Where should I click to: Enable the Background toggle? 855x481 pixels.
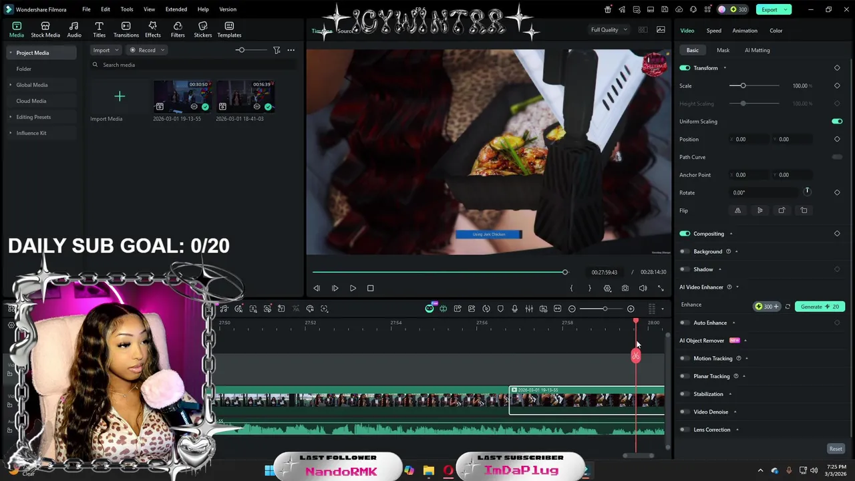coord(685,252)
